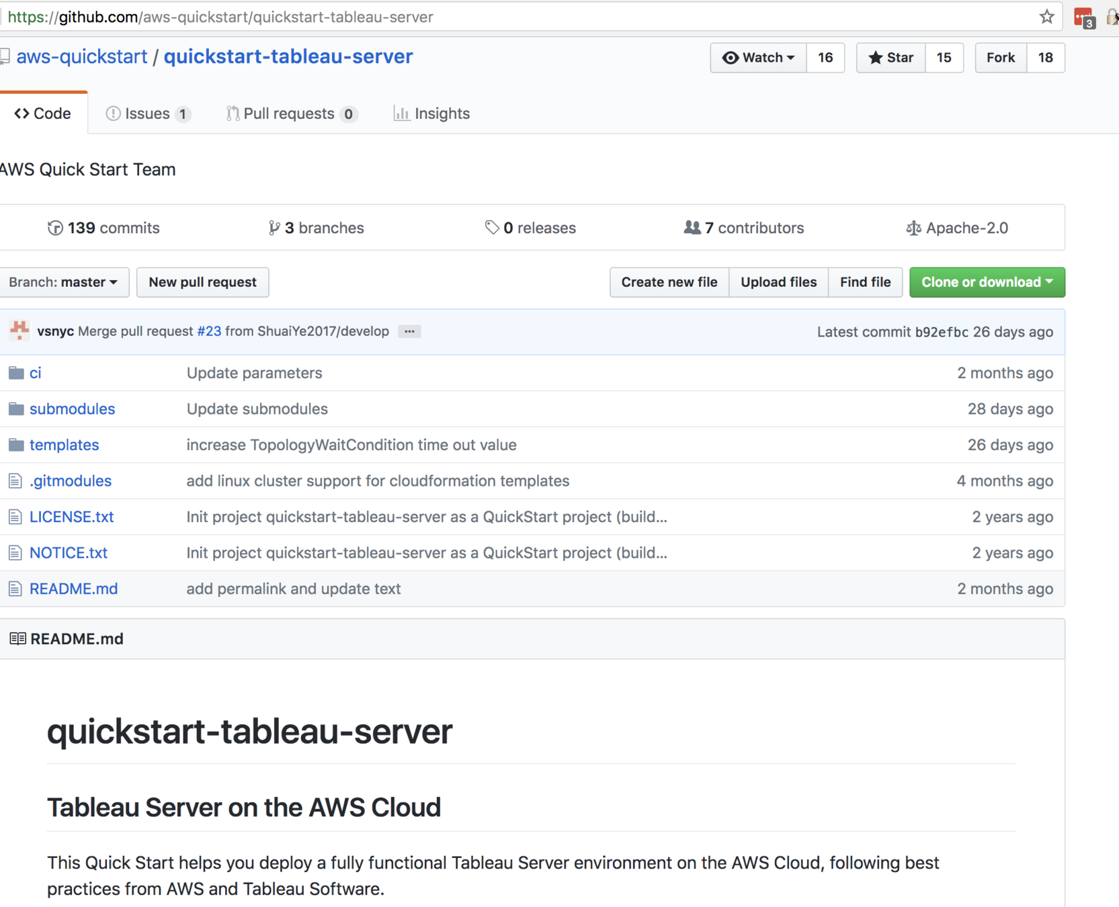Click the 'AWS Quick Start Team' description text
The width and height of the screenshot is (1119, 907).
[x=87, y=169]
